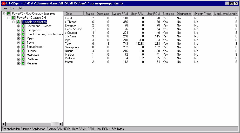
Task: Click the K icon beside PowerPc - Quadros DM
Action: coord(14,18)
